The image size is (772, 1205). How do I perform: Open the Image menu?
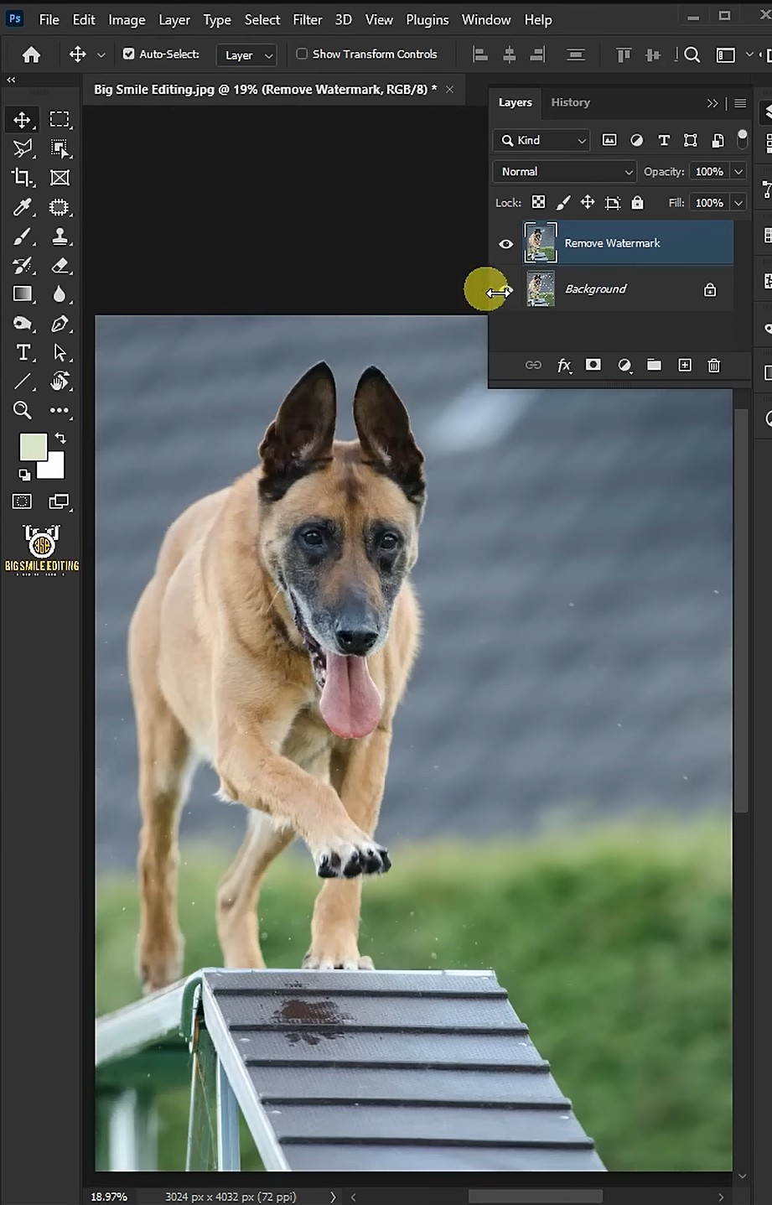click(x=127, y=19)
